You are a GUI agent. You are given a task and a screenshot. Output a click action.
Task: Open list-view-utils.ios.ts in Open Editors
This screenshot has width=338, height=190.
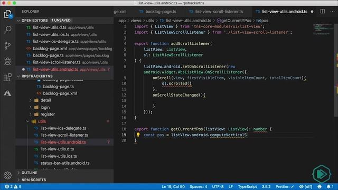pos(64,34)
